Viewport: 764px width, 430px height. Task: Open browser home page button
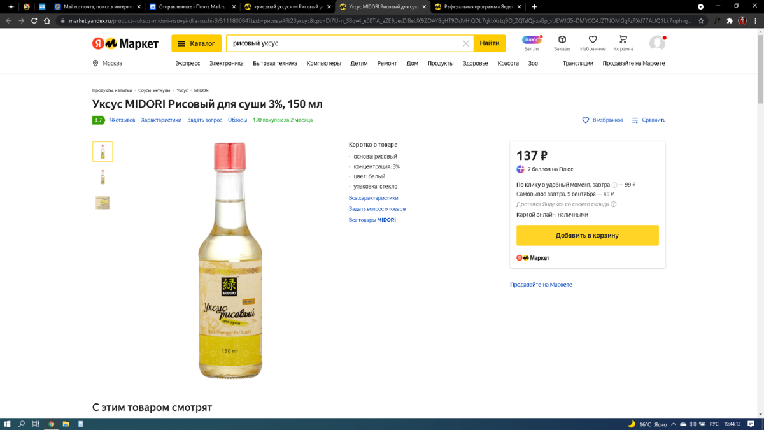pyautogui.click(x=46, y=20)
